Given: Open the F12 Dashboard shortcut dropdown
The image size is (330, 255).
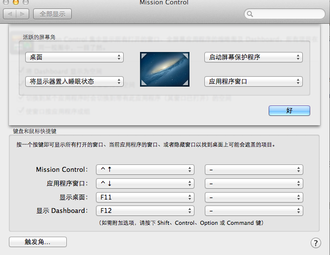Looking at the screenshot, I should [144, 211].
